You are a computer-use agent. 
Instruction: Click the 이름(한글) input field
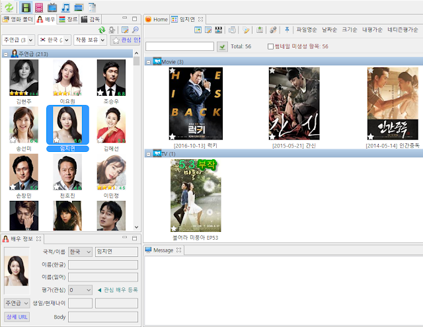pos(103,265)
